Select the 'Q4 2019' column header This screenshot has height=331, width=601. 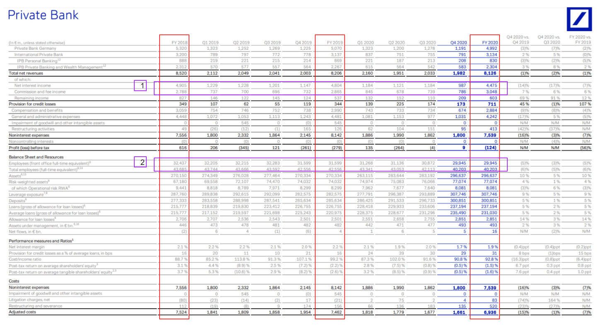303,43
